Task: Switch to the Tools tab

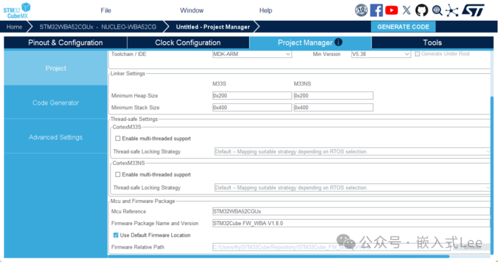Action: pyautogui.click(x=432, y=42)
